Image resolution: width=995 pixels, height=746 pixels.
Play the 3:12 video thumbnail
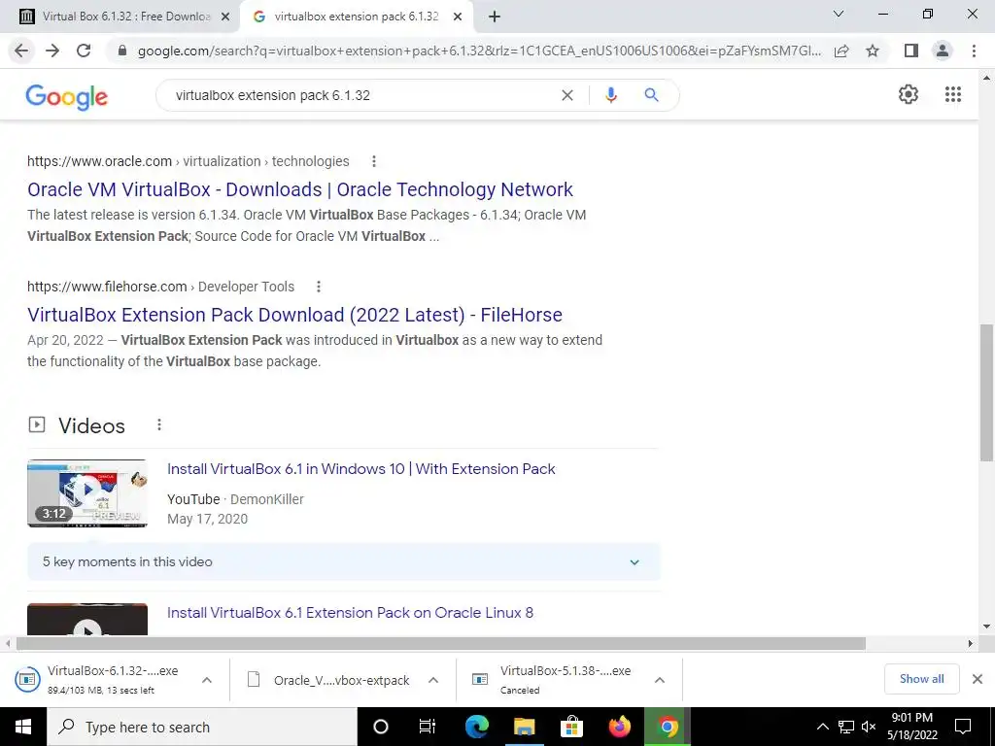(87, 493)
